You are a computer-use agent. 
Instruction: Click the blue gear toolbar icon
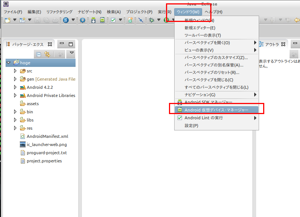(x=83, y=20)
